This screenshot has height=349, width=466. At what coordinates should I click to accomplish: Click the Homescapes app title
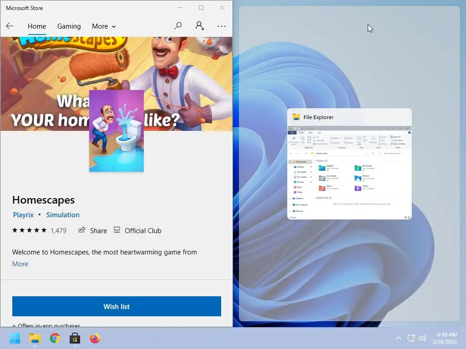(x=43, y=200)
